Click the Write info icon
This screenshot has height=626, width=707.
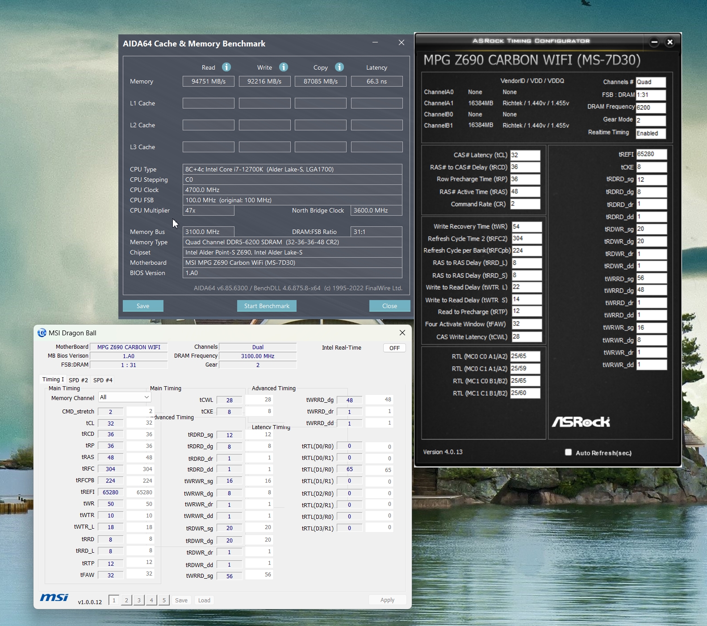pos(284,67)
